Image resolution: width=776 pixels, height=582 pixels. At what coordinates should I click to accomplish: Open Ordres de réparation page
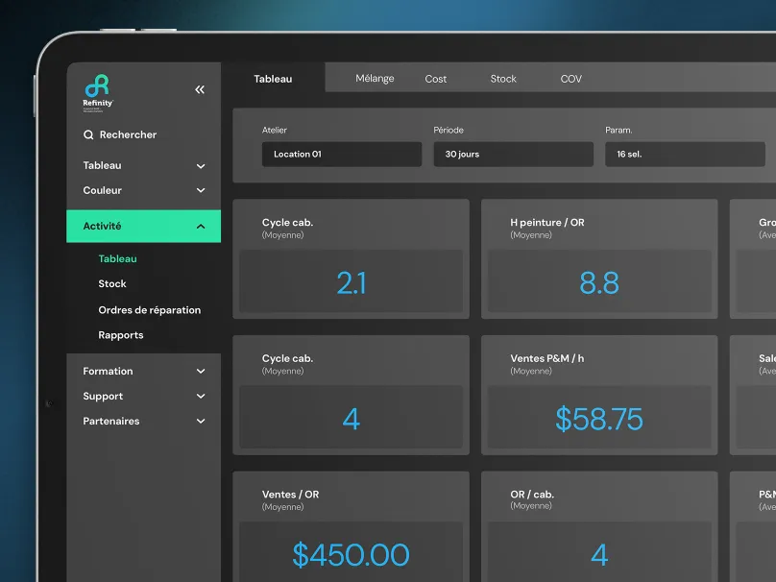(149, 310)
